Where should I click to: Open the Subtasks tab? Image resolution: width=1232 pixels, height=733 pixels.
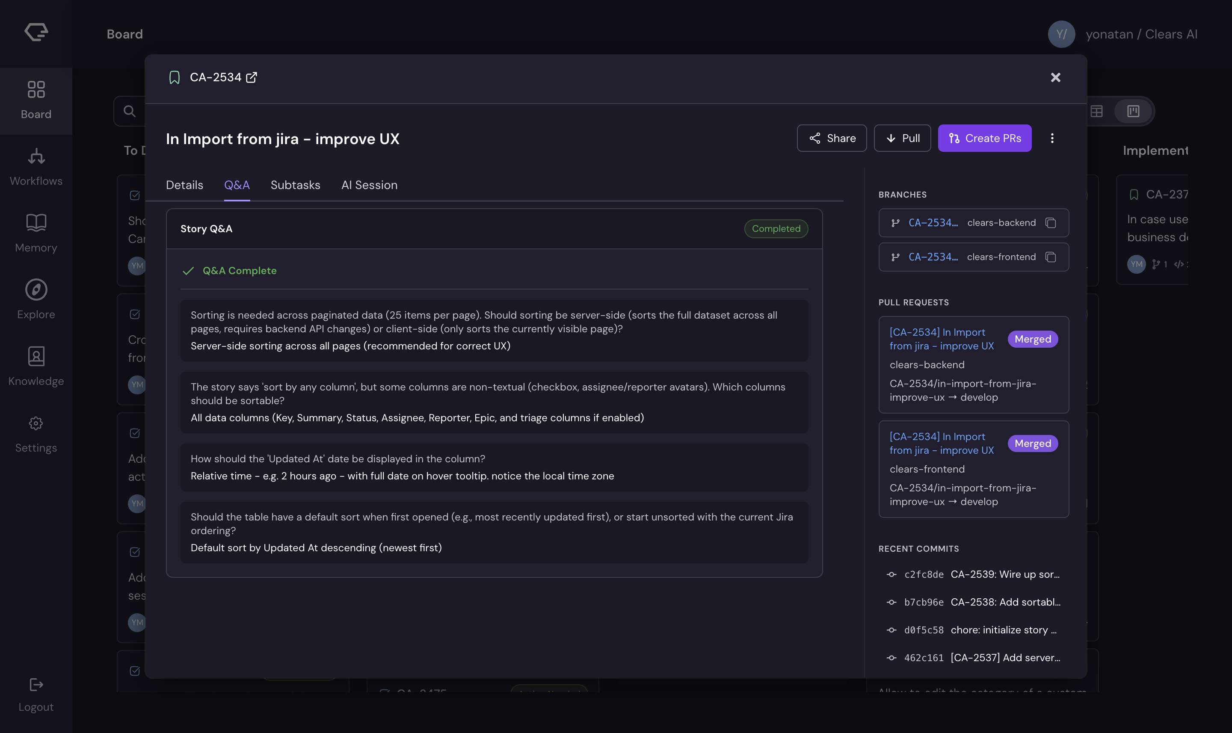click(296, 185)
